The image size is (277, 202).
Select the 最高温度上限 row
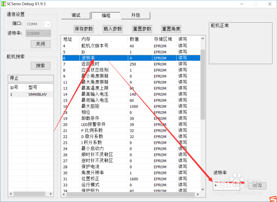(131, 88)
